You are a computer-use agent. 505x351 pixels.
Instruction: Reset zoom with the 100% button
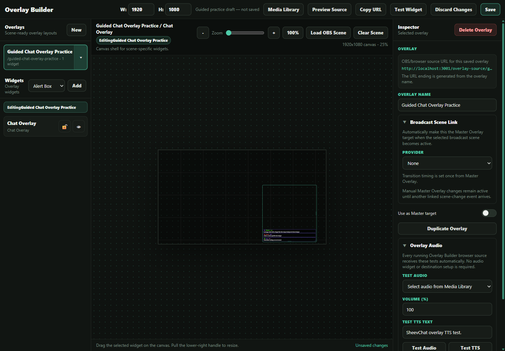[293, 33]
